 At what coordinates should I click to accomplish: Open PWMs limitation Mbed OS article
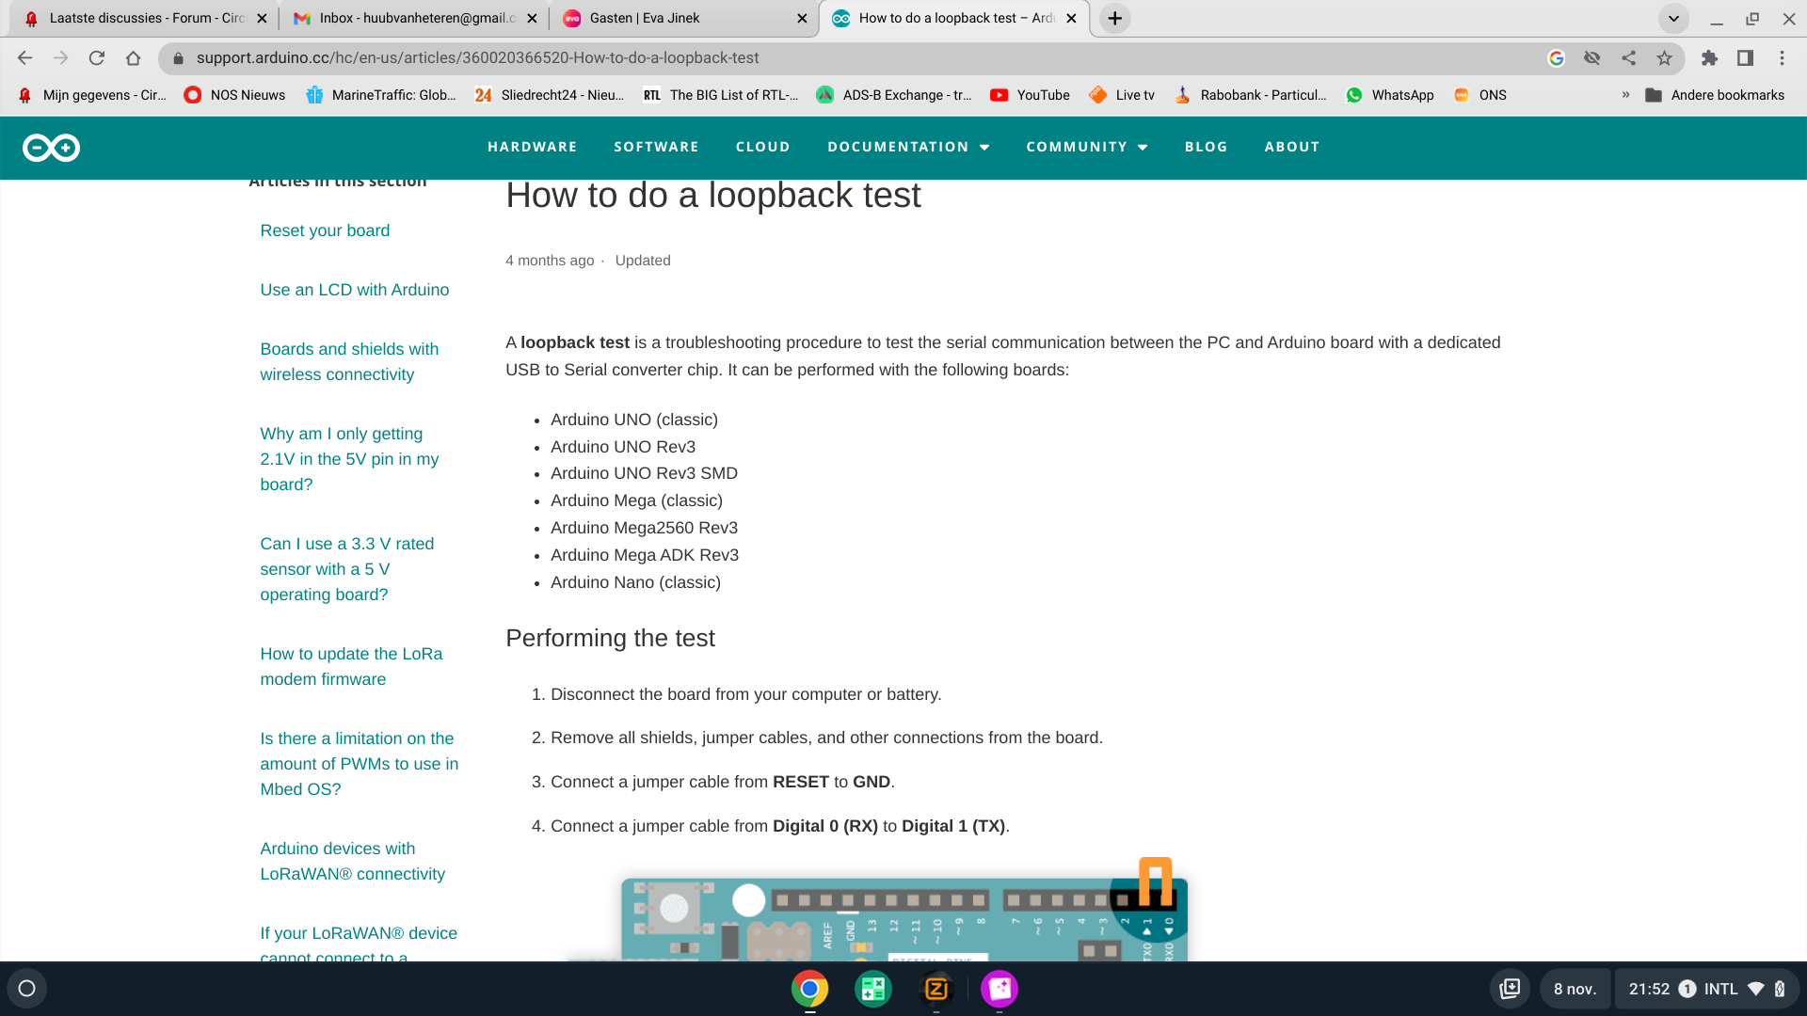[359, 764]
